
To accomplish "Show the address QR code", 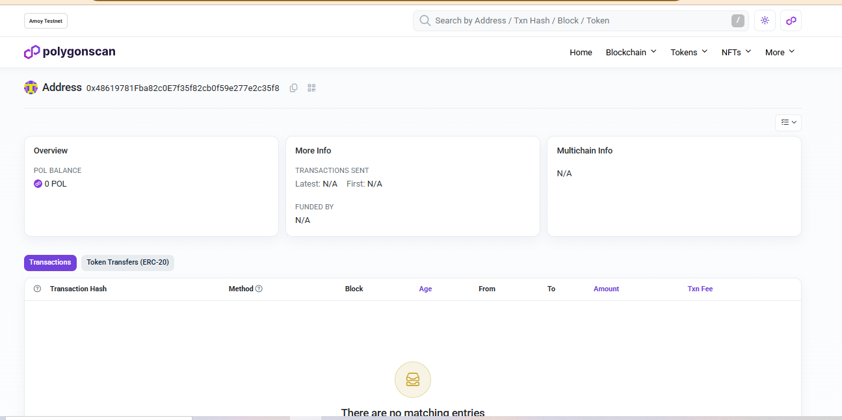I will coord(311,88).
